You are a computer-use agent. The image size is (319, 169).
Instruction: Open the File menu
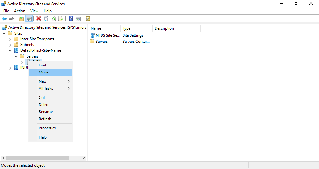(6, 11)
